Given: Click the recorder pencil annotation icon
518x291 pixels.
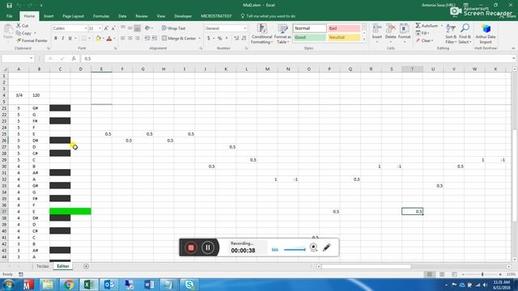Looking at the screenshot, I should tap(327, 247).
